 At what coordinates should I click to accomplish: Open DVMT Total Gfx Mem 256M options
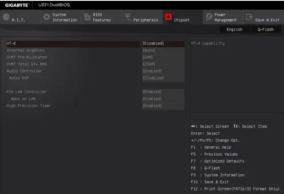click(149, 64)
